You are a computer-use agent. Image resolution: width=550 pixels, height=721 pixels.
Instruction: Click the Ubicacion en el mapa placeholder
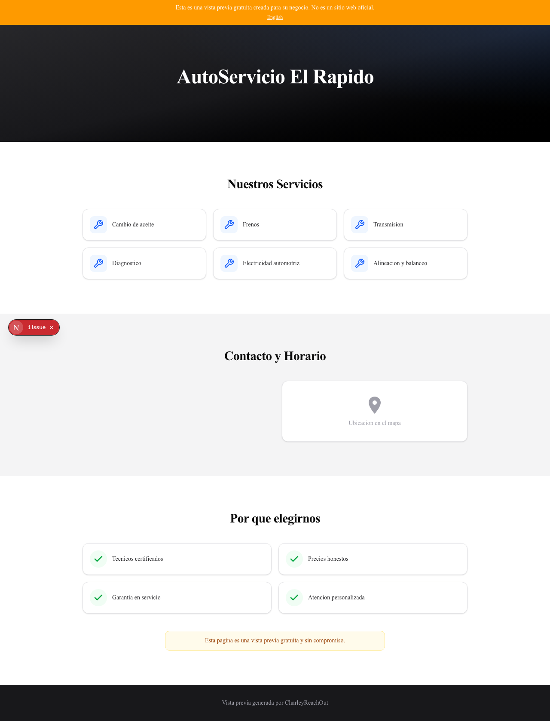click(375, 411)
